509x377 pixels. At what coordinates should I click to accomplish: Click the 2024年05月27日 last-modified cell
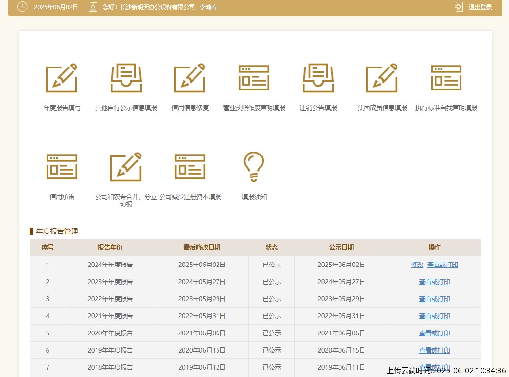(201, 282)
